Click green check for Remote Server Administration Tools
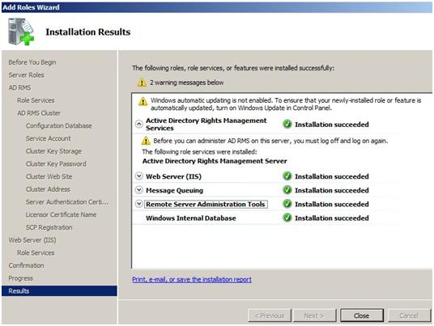Viewport: 434px width, 326px height. [287, 204]
